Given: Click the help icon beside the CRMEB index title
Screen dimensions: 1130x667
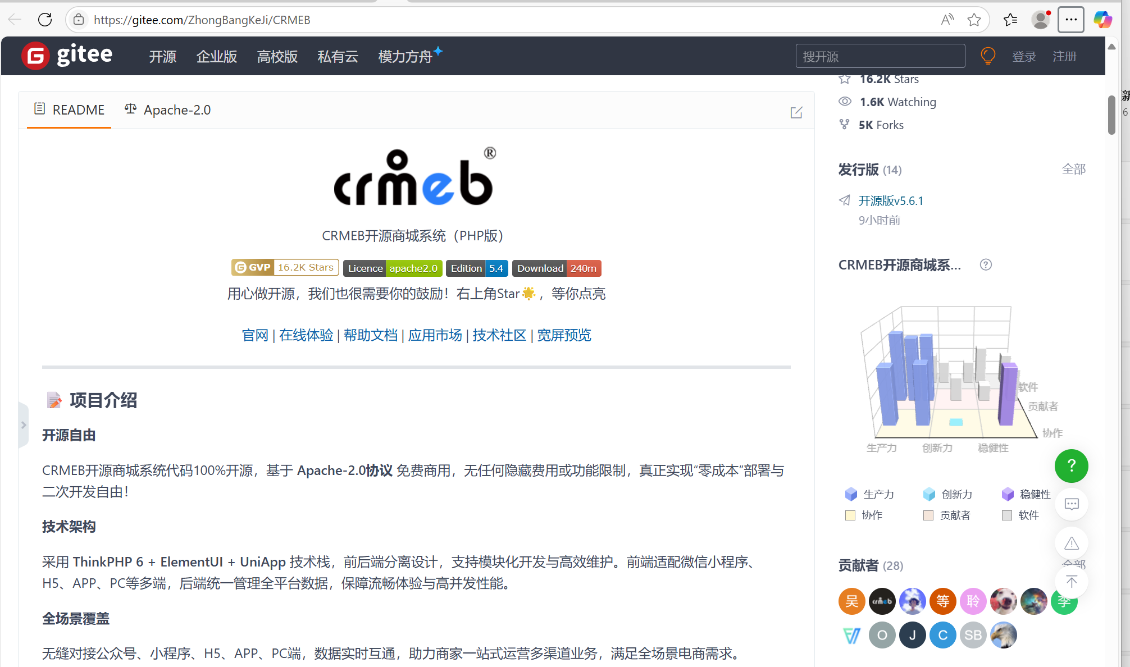Looking at the screenshot, I should pos(986,264).
